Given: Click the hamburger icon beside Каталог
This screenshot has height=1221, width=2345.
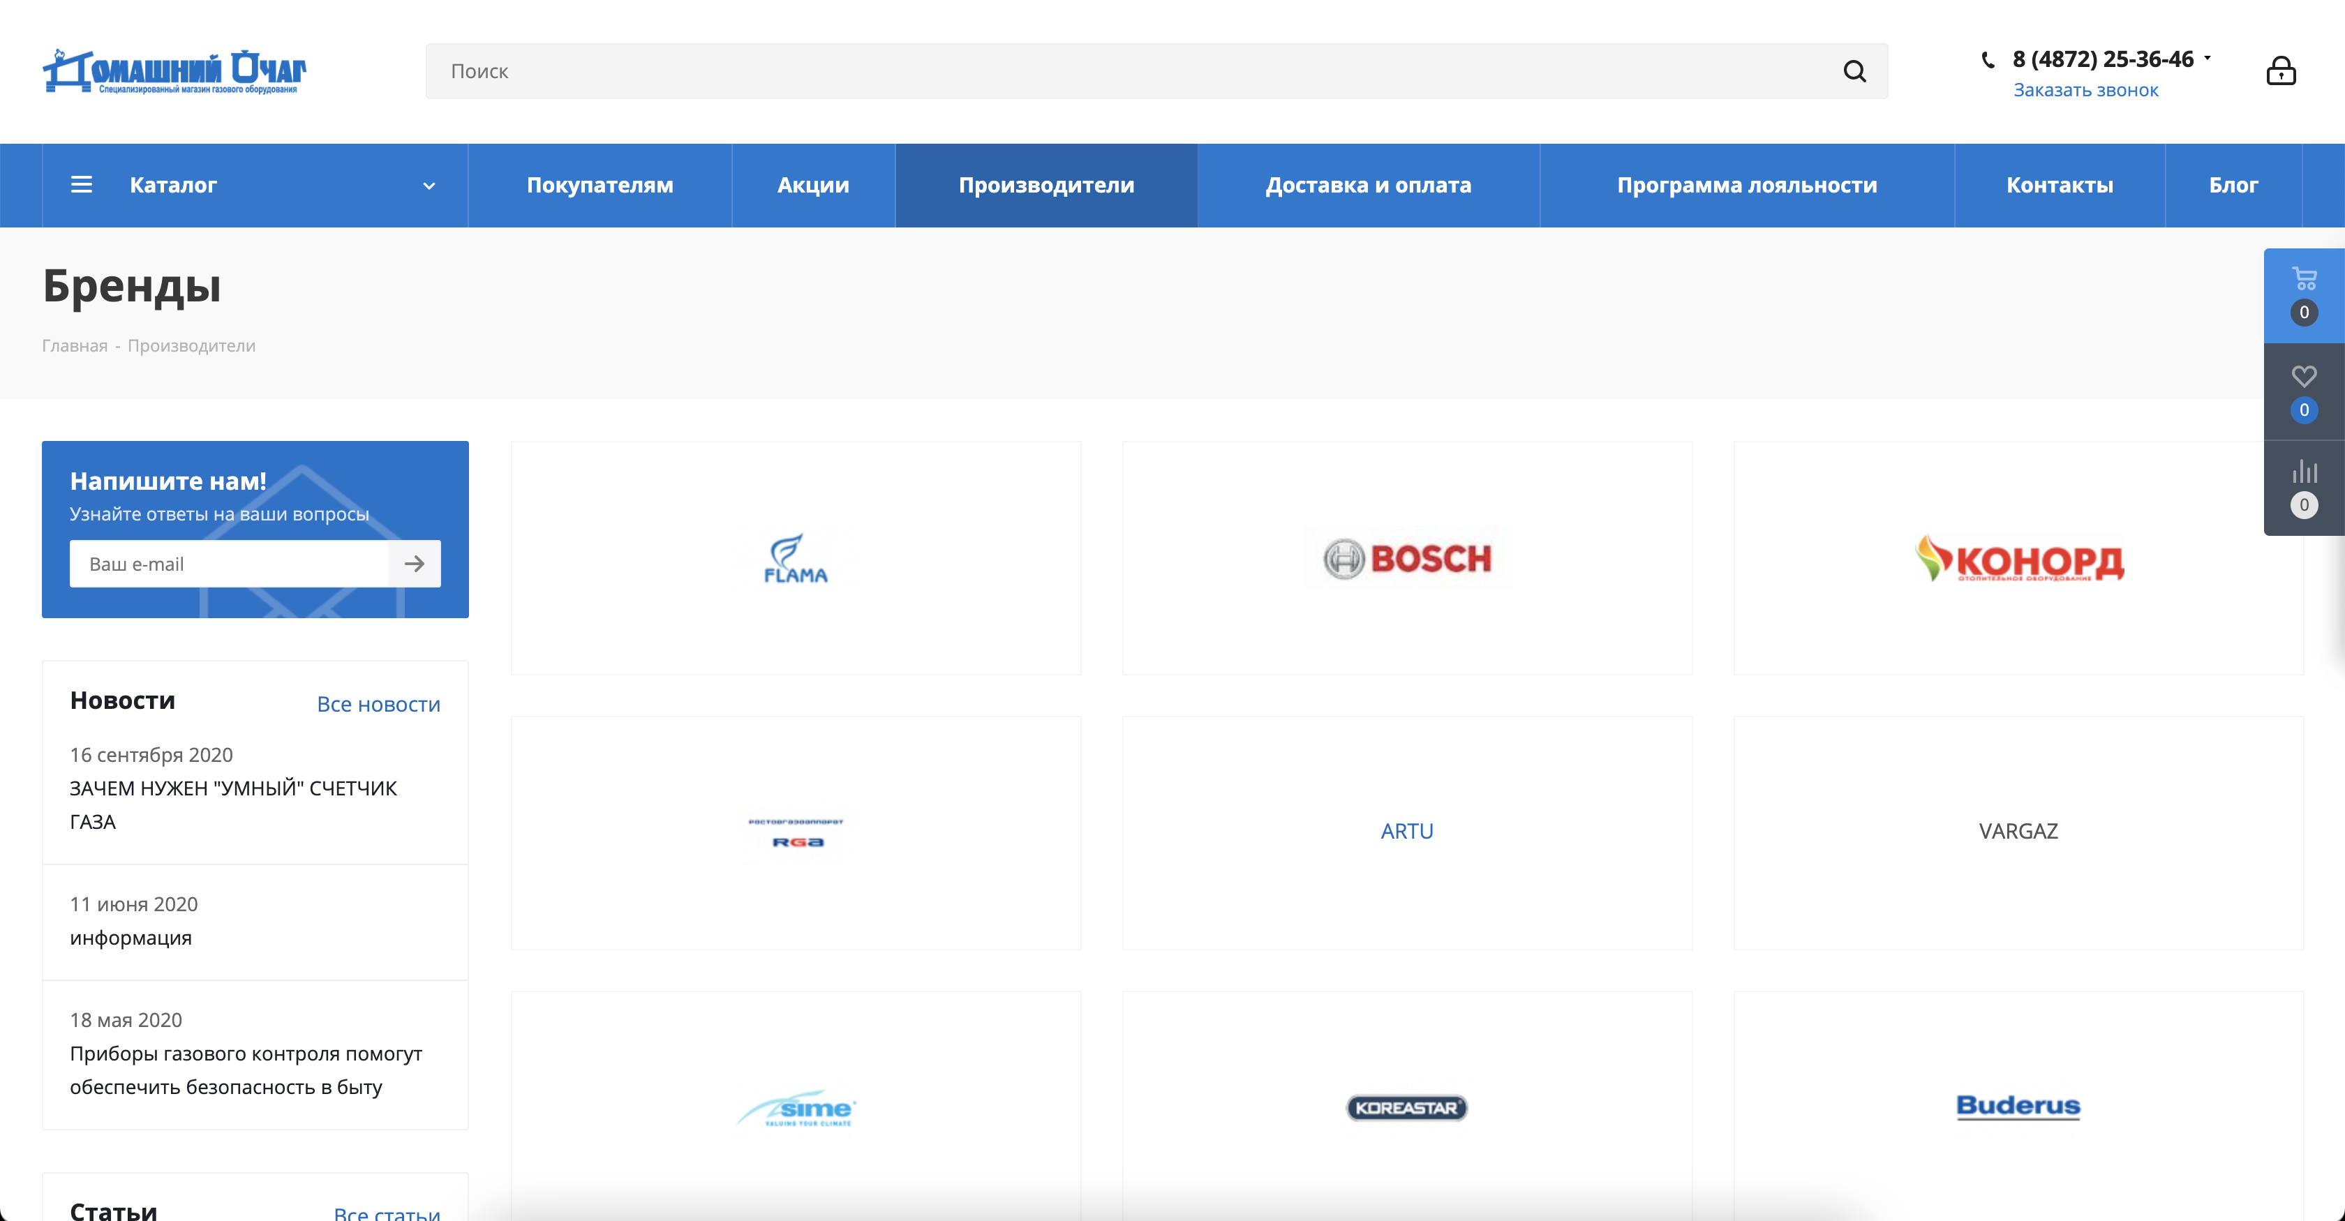Looking at the screenshot, I should click(82, 185).
